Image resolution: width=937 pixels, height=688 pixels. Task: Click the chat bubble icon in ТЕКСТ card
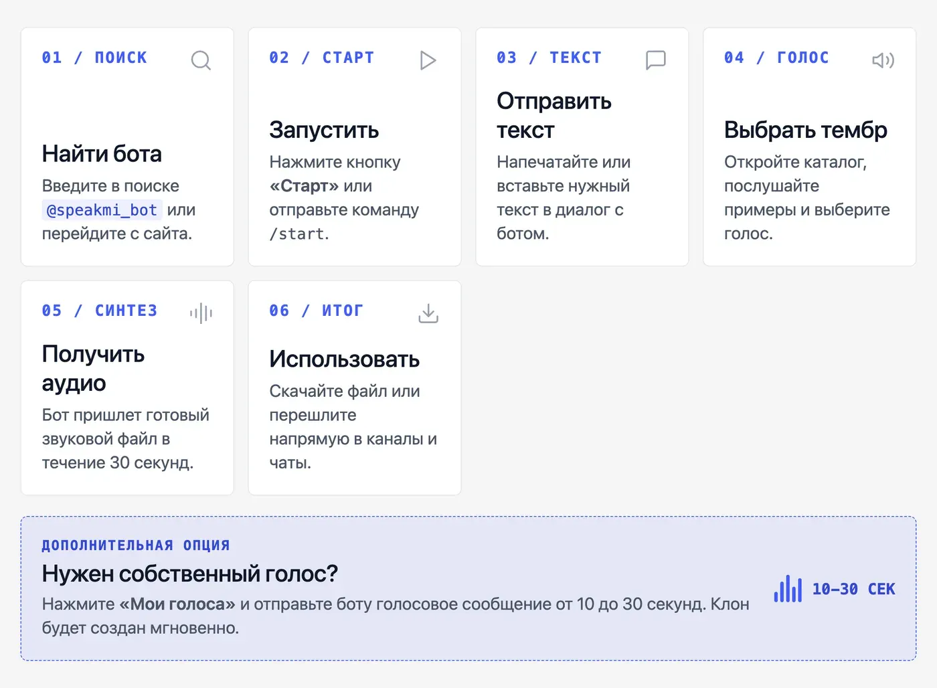tap(656, 60)
